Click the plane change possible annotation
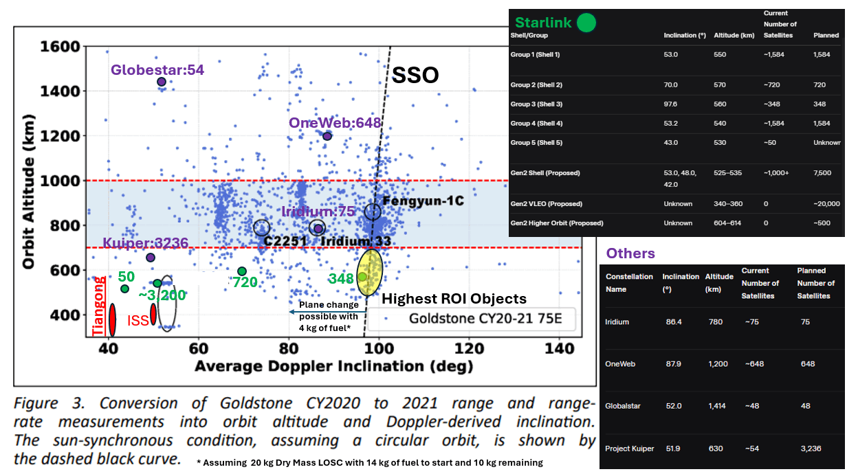 [x=329, y=317]
